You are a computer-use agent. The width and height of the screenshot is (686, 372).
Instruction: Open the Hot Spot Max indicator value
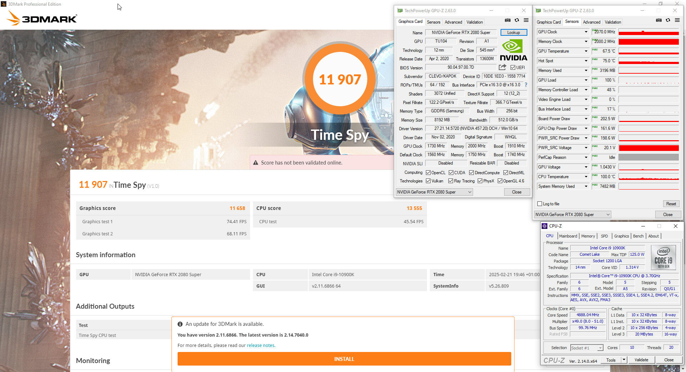coord(604,61)
